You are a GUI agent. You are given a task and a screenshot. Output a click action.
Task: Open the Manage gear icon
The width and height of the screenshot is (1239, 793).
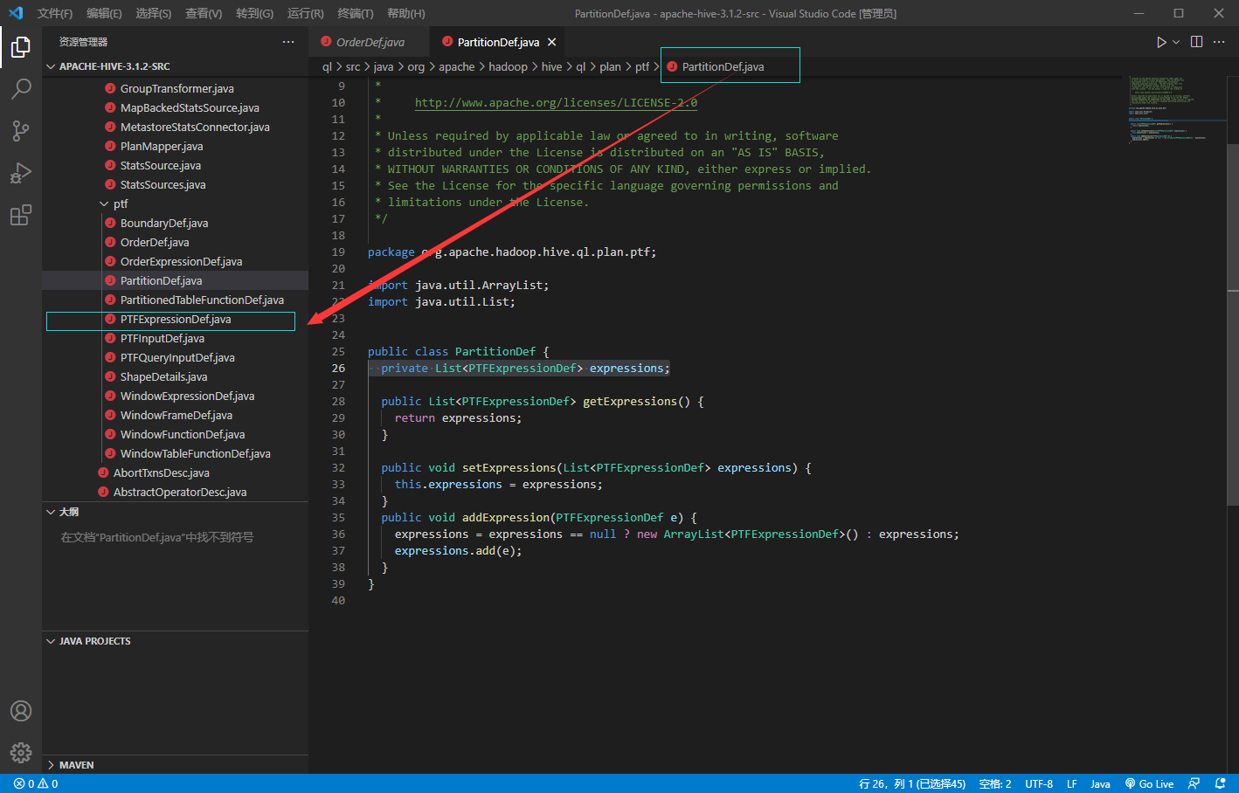click(21, 752)
